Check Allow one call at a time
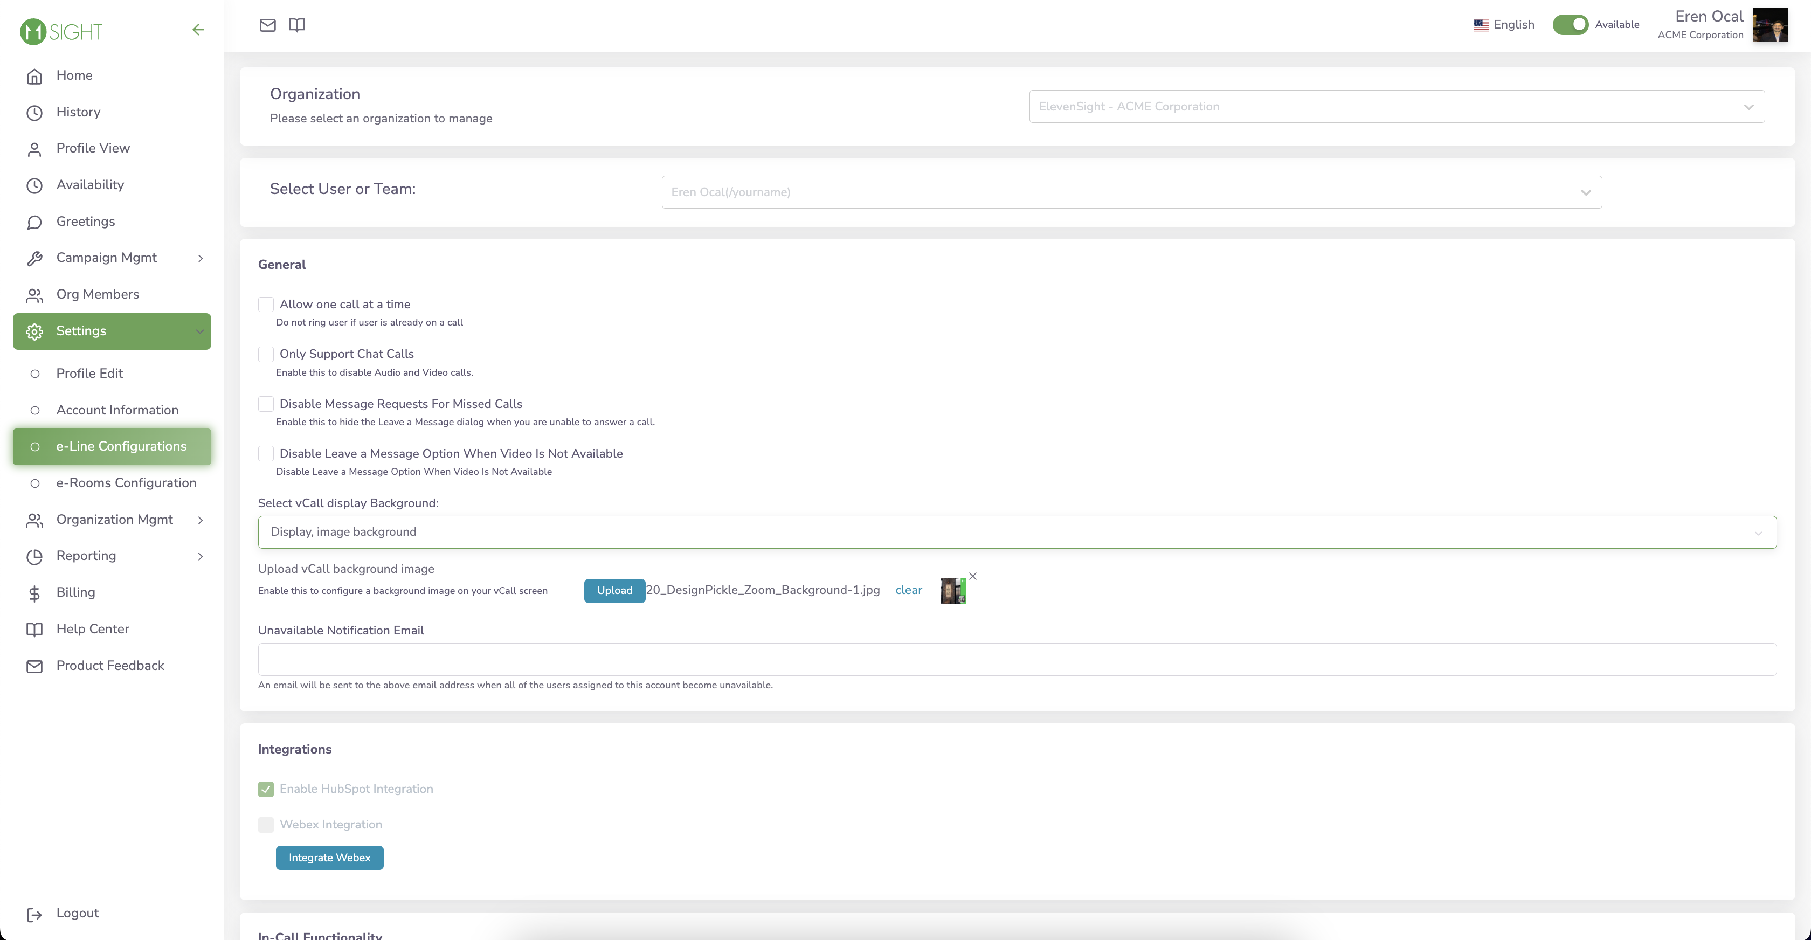Viewport: 1811px width, 940px height. (x=266, y=305)
